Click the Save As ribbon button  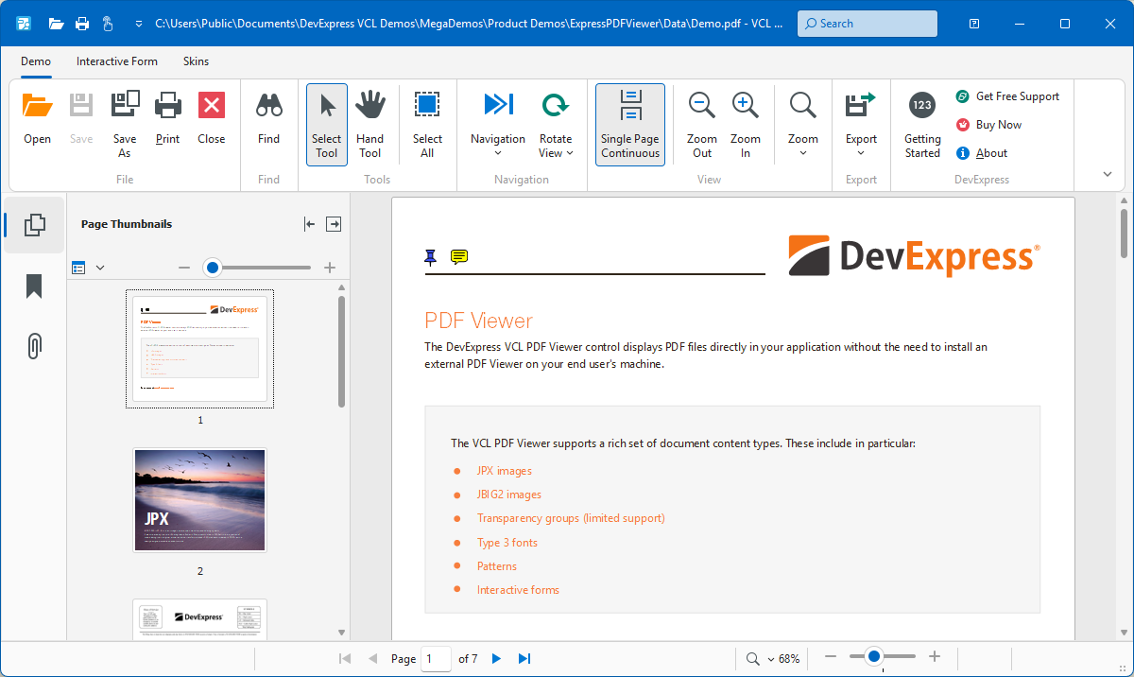[x=125, y=123]
